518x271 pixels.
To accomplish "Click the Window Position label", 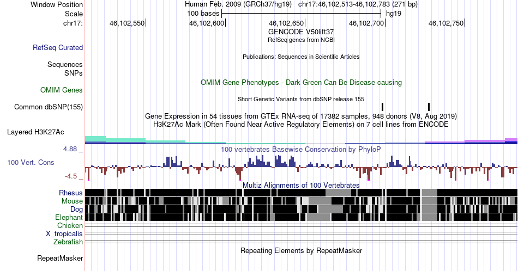I will pyautogui.click(x=57, y=4).
